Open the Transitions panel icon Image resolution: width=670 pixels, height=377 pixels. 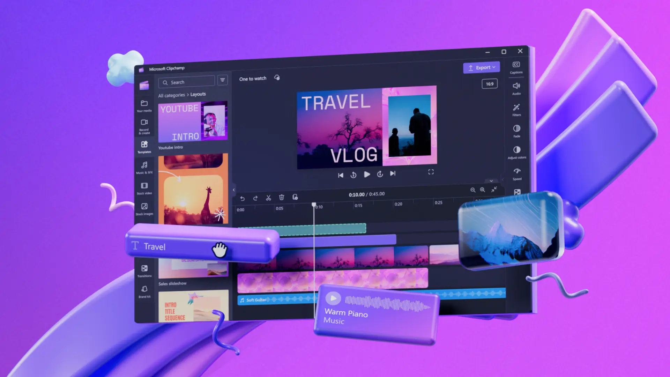[143, 268]
